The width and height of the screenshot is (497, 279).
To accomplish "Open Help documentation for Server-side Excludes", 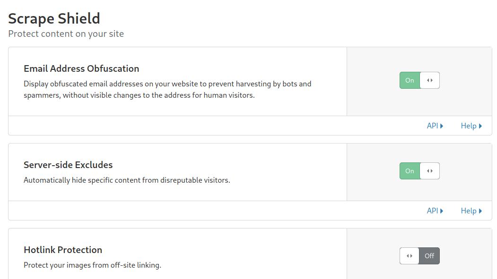I will tap(470, 211).
